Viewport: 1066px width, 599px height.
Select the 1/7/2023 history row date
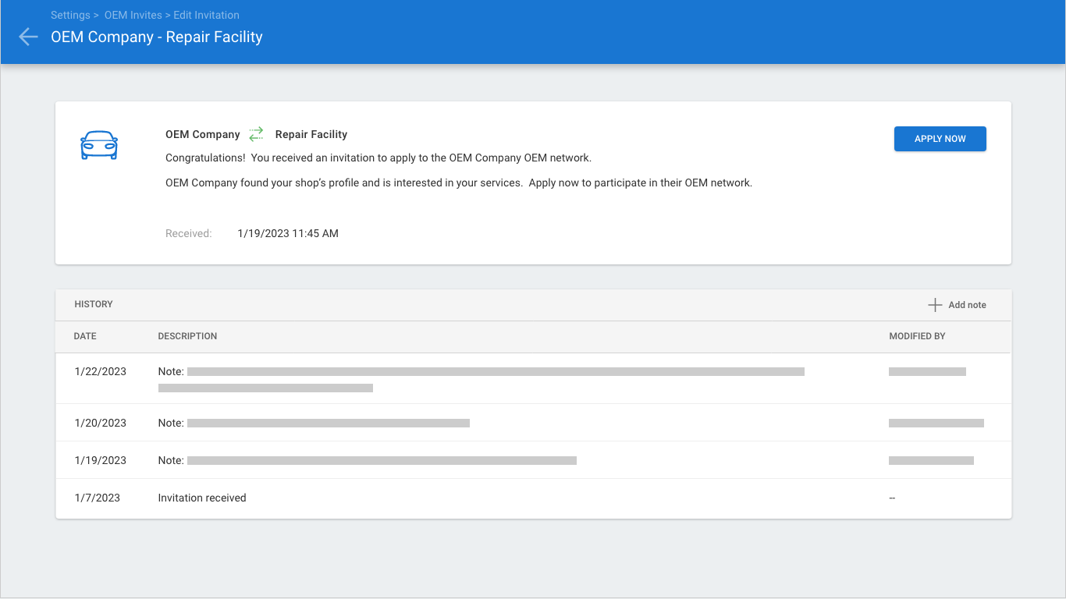click(x=97, y=498)
